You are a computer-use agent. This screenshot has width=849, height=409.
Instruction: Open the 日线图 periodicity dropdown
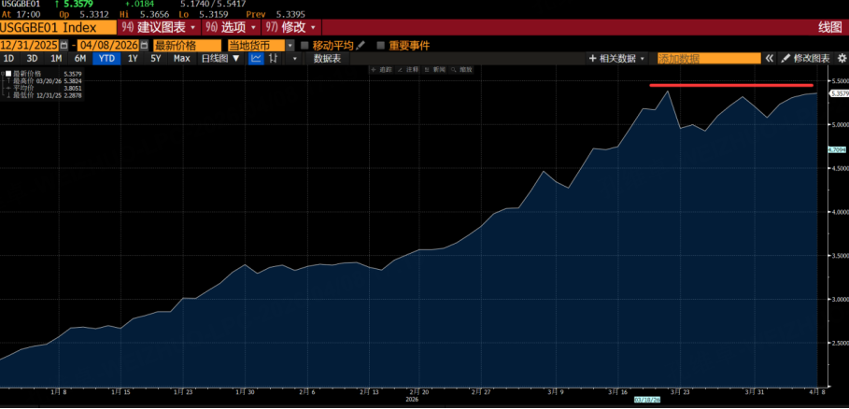(220, 59)
